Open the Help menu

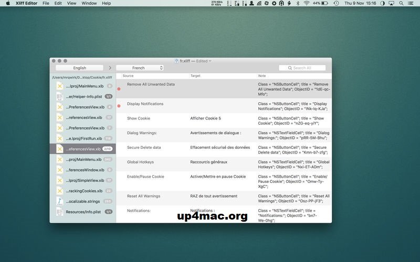107,3
